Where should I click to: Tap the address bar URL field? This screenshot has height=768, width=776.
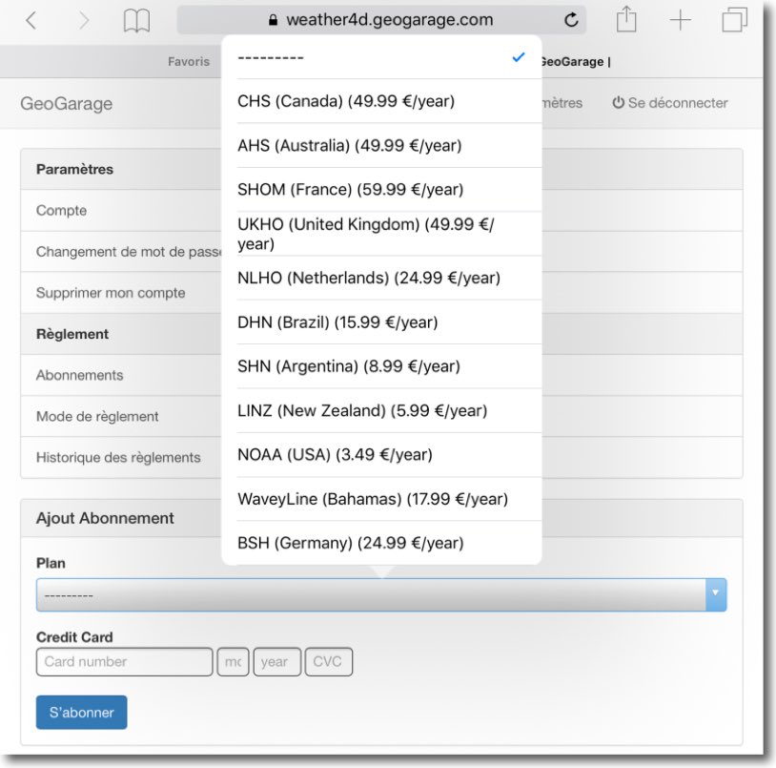pos(381,20)
